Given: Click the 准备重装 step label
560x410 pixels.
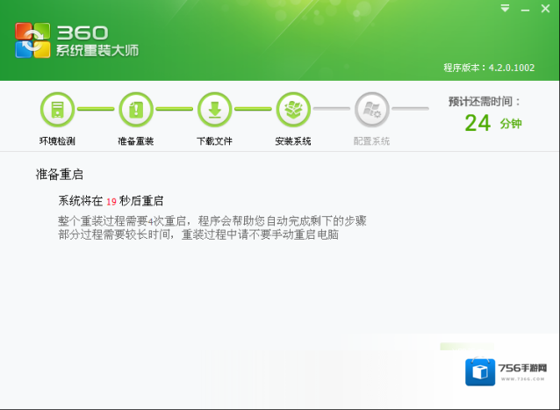Looking at the screenshot, I should pos(136,141).
